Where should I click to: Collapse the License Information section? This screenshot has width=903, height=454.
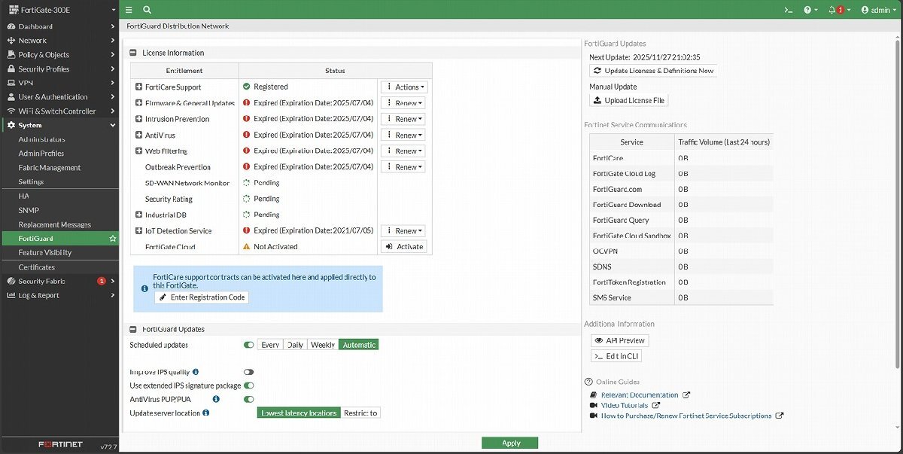(133, 53)
